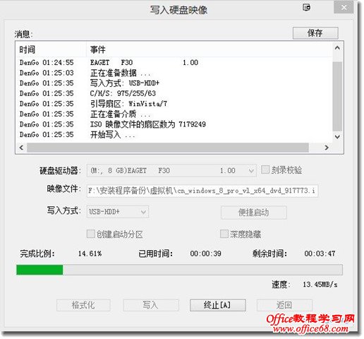364x339 pixels.
Task: Click the 映像文件 path field
Action: [202, 191]
